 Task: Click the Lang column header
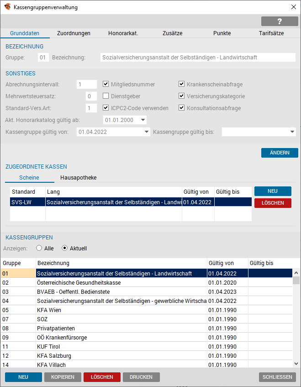coord(114,192)
